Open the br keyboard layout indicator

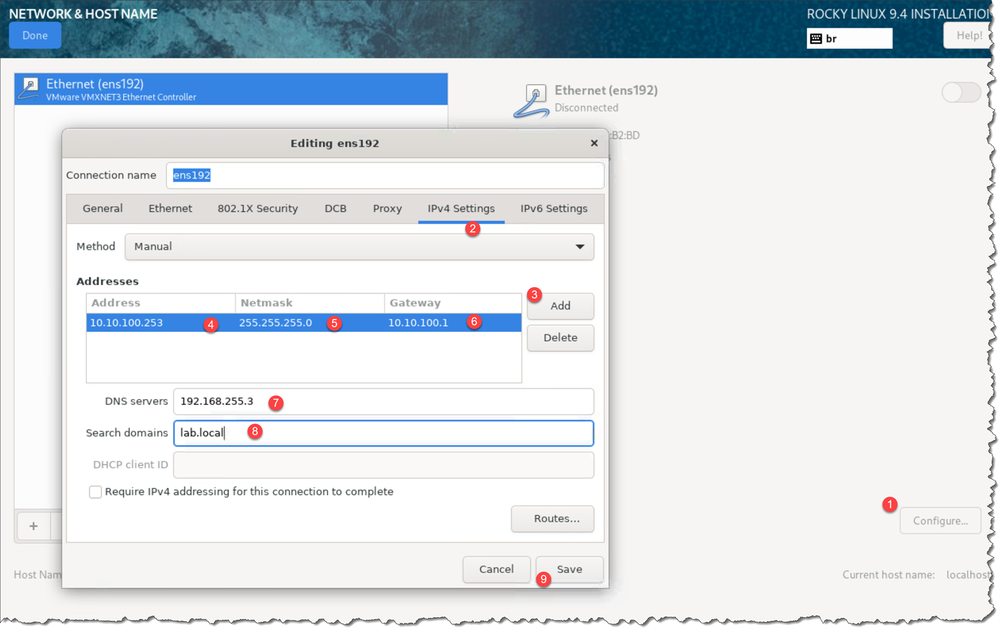coord(849,38)
